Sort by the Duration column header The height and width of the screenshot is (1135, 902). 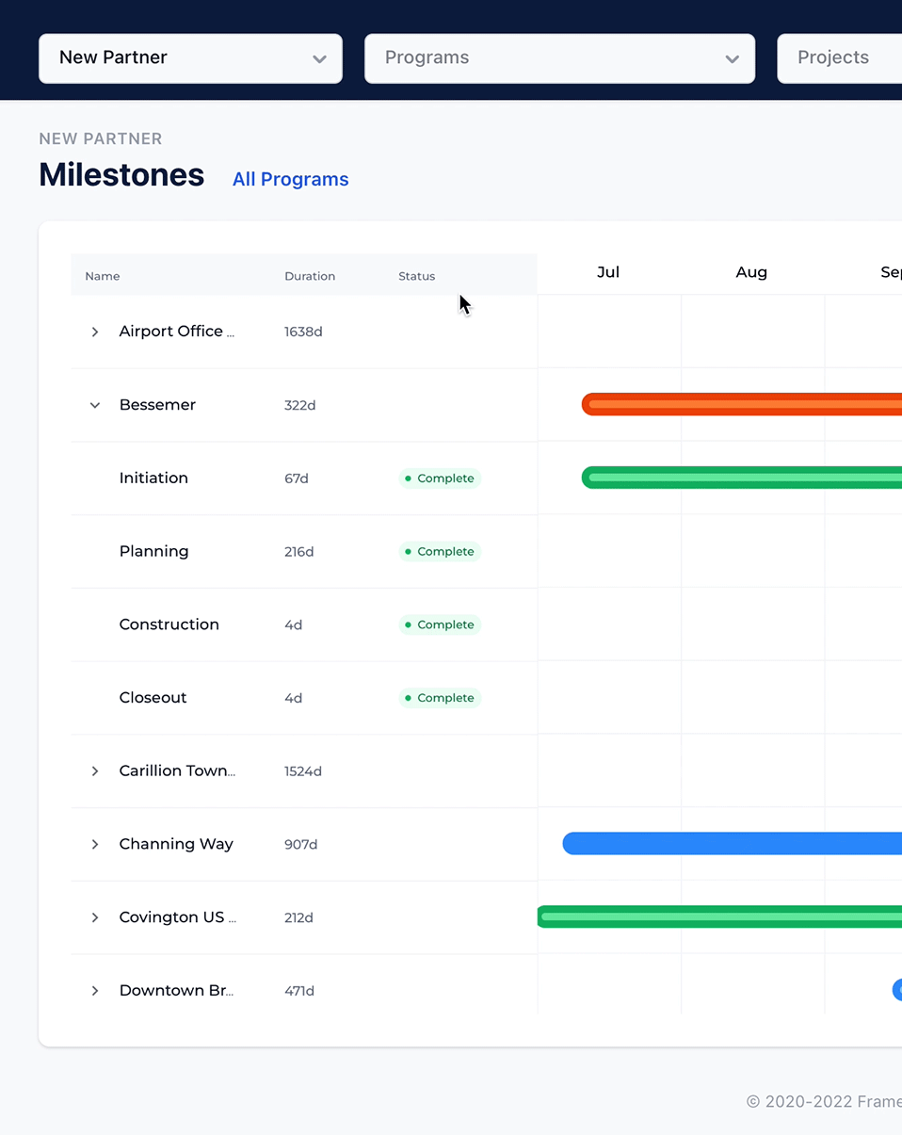[310, 276]
